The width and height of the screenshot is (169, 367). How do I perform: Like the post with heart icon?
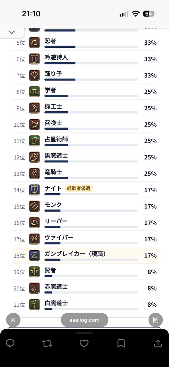pyautogui.click(x=84, y=343)
